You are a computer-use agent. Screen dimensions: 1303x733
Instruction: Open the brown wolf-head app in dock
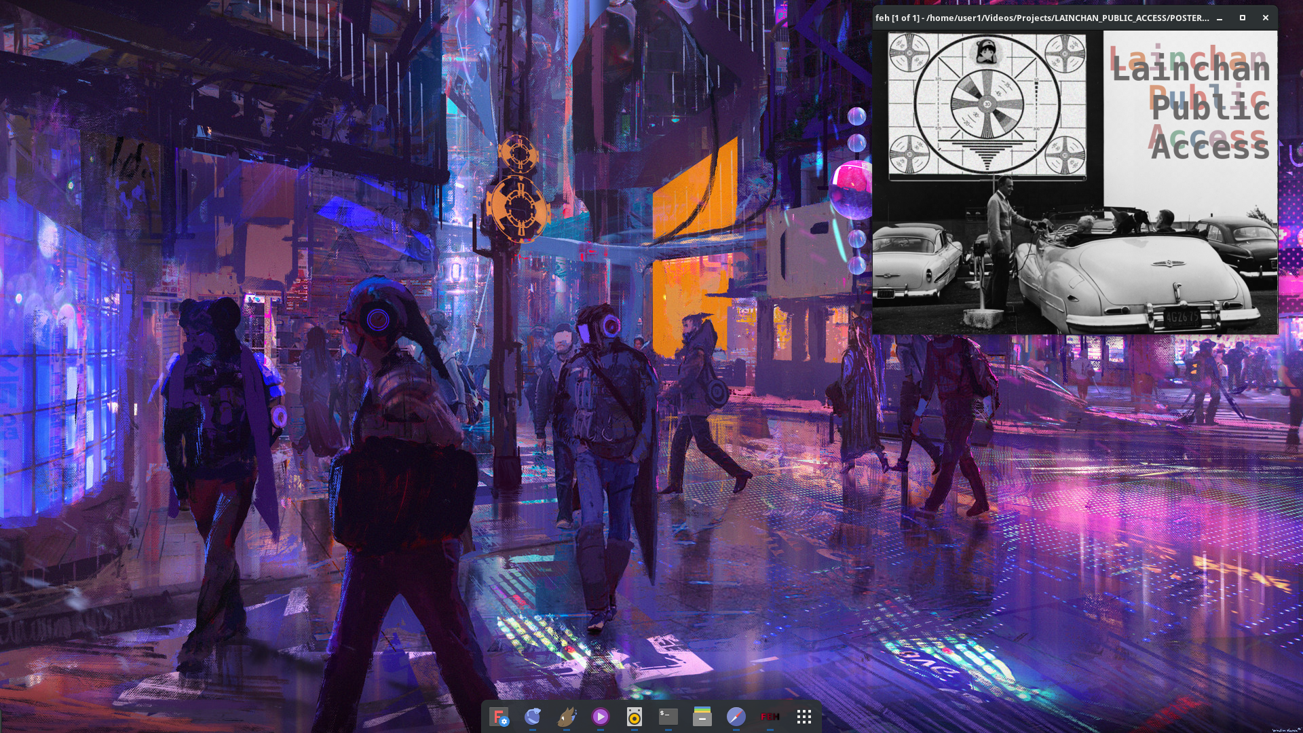pyautogui.click(x=567, y=717)
